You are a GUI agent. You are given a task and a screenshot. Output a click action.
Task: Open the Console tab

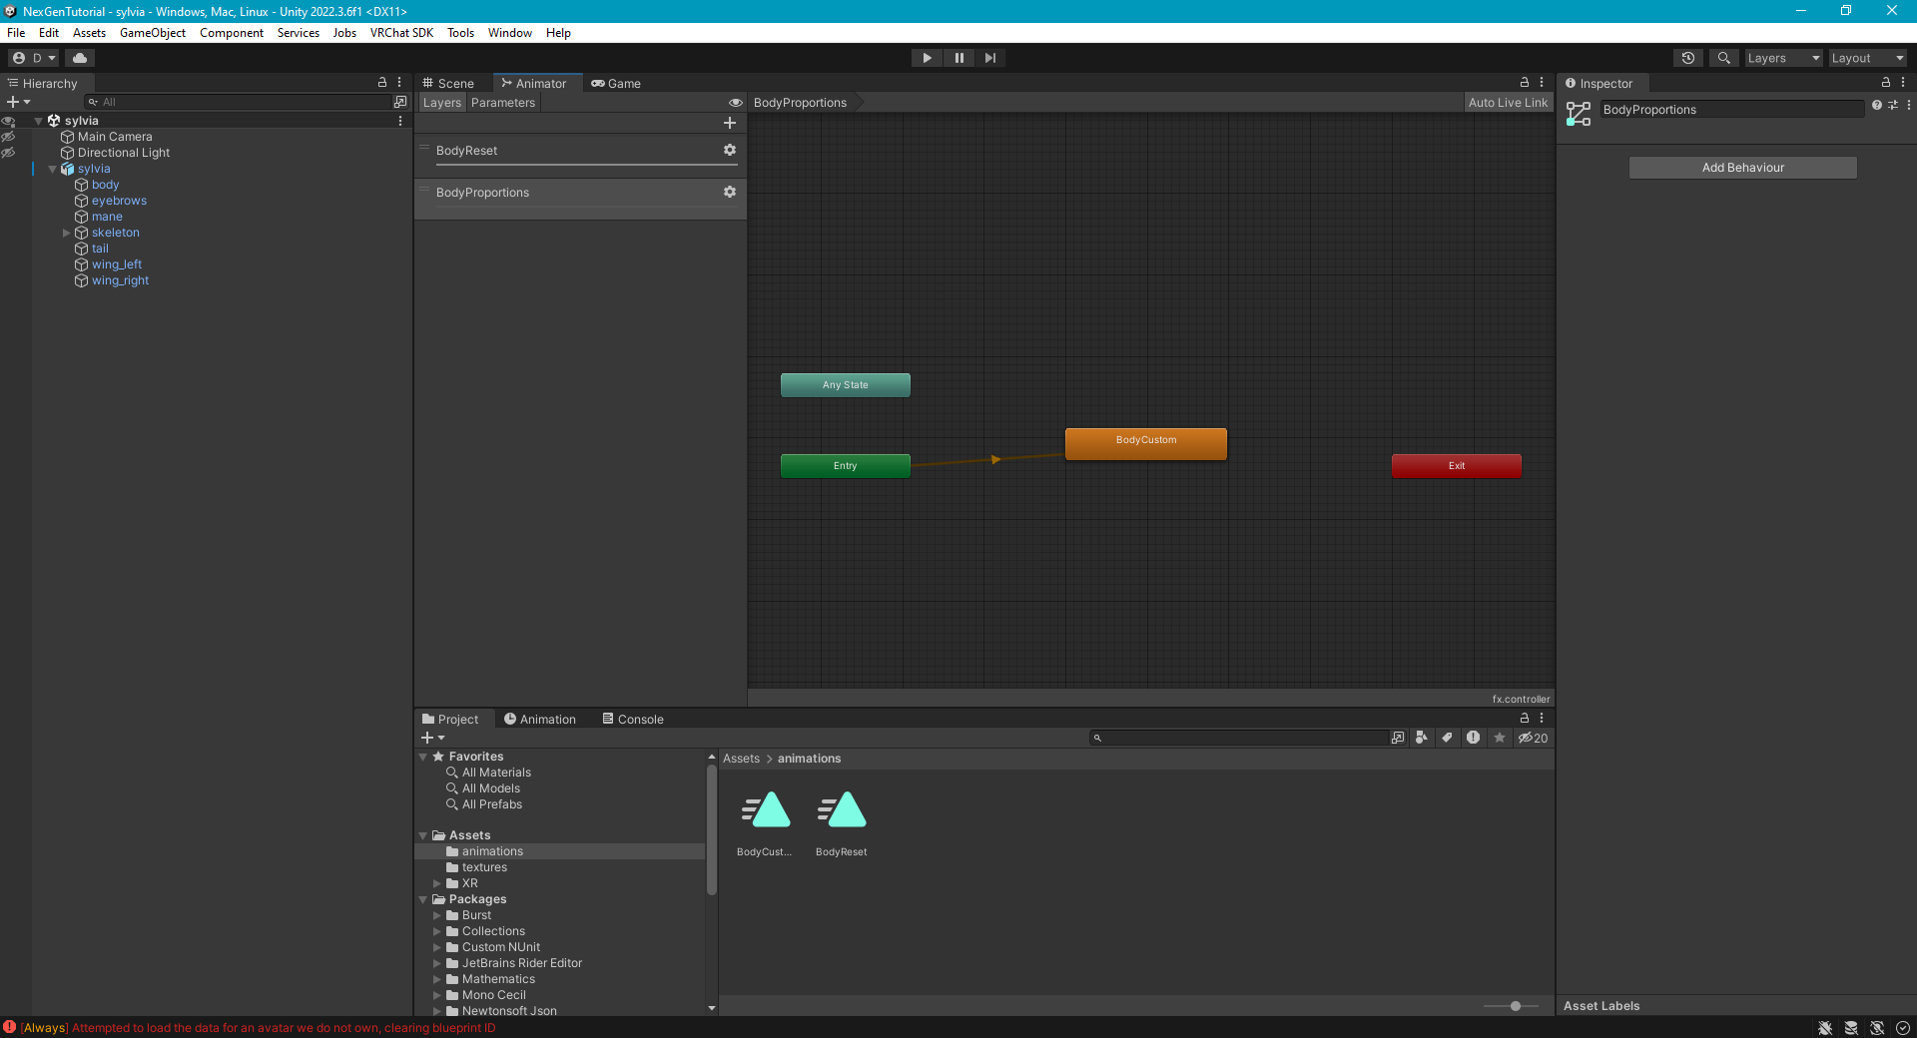633,719
